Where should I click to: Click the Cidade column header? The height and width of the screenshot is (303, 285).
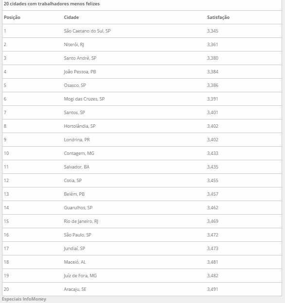click(71, 17)
